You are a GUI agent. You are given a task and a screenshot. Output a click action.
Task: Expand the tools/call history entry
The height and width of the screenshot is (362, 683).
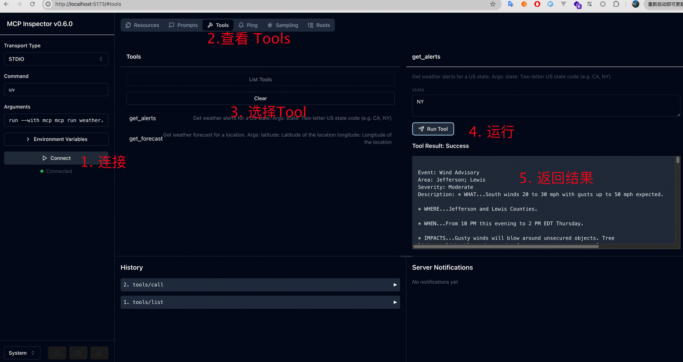pyautogui.click(x=260, y=285)
